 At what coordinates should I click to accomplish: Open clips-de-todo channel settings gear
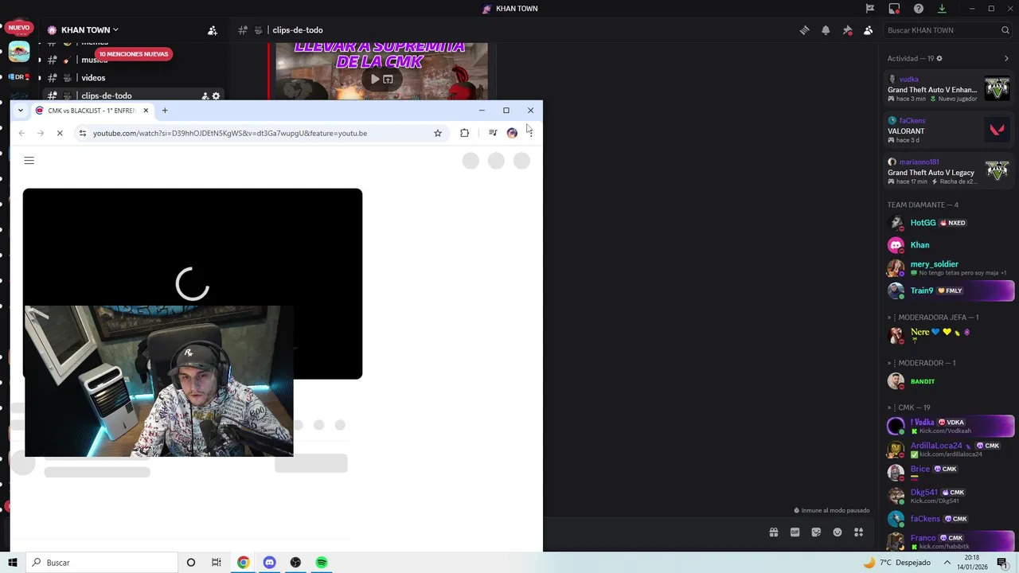click(216, 96)
